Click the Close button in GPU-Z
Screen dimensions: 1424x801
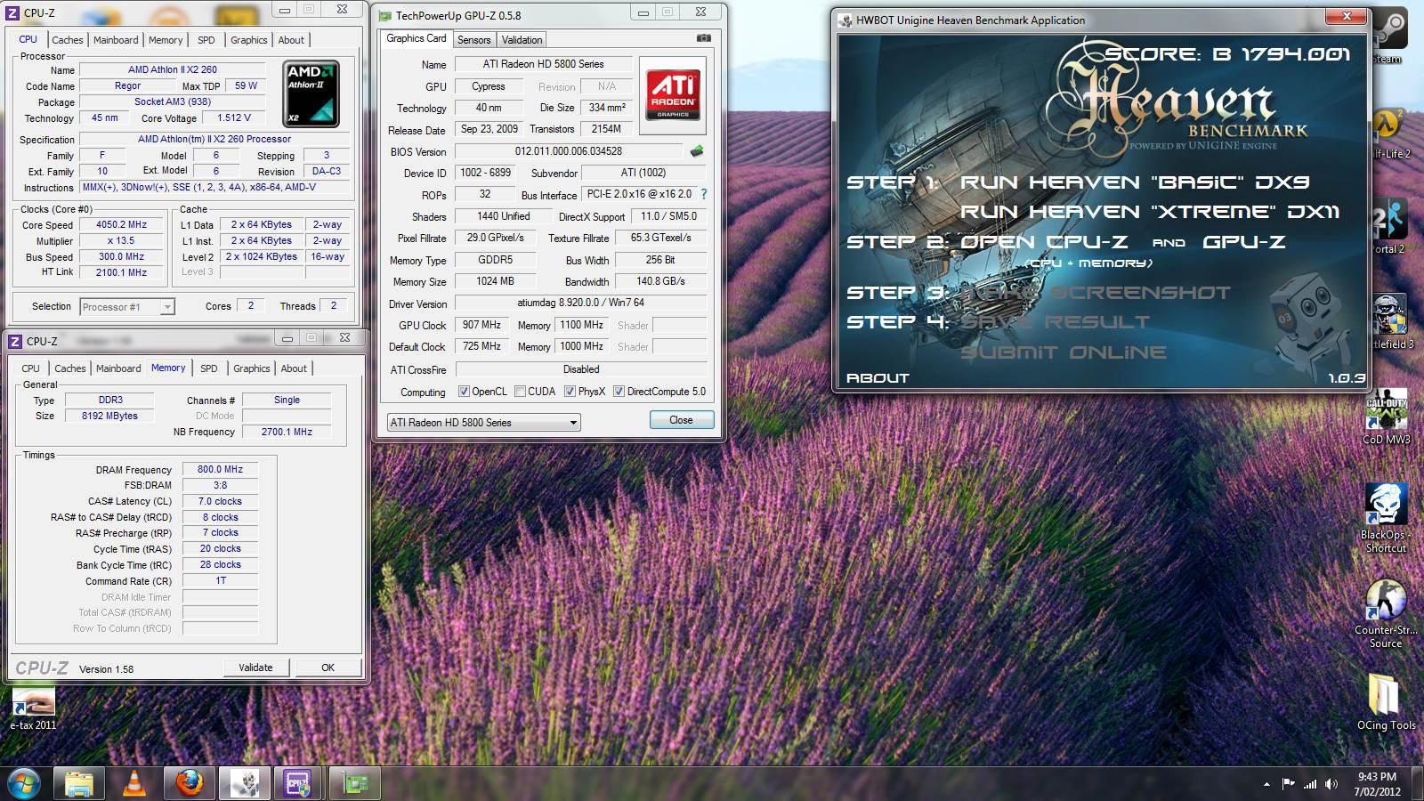coord(681,420)
